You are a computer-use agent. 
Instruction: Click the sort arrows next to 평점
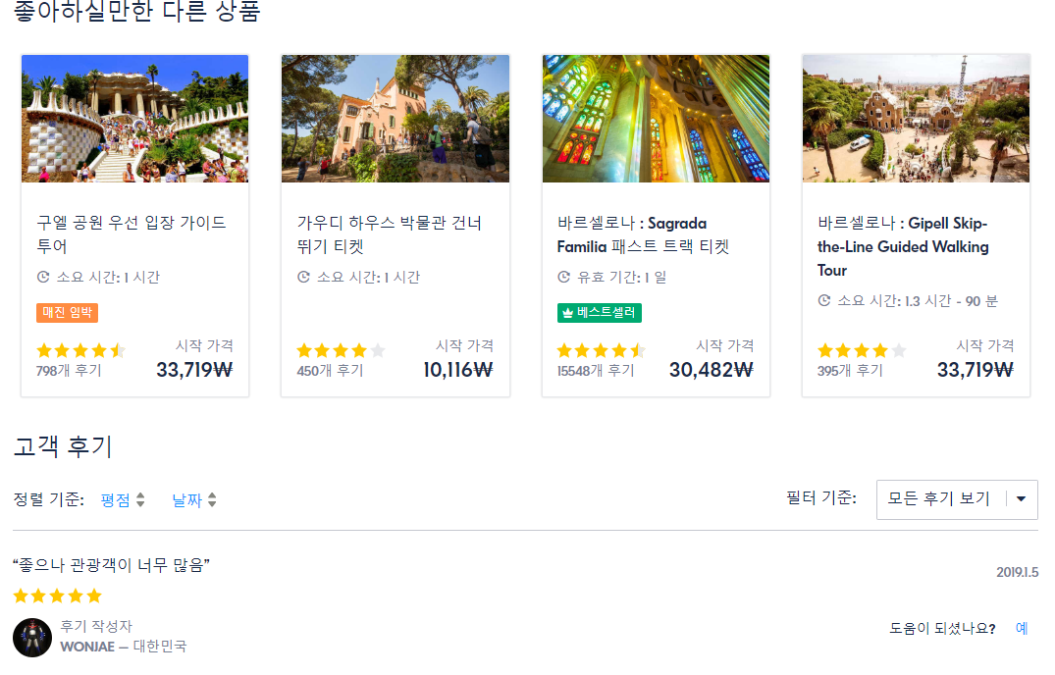click(140, 499)
